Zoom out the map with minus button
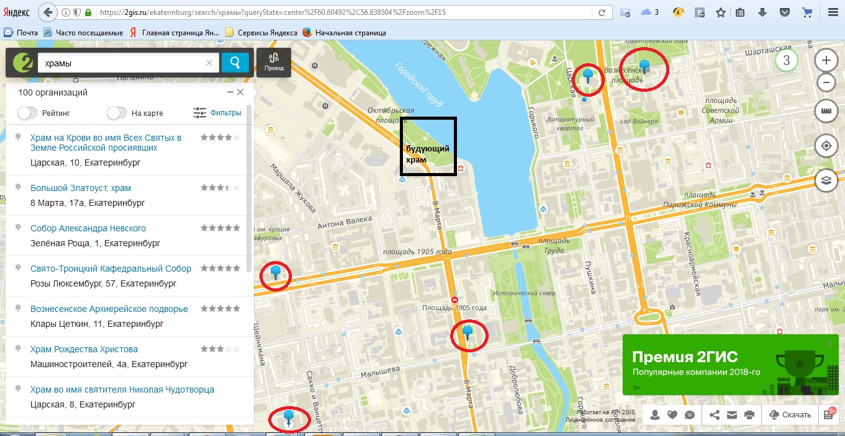The height and width of the screenshot is (436, 845). point(826,82)
